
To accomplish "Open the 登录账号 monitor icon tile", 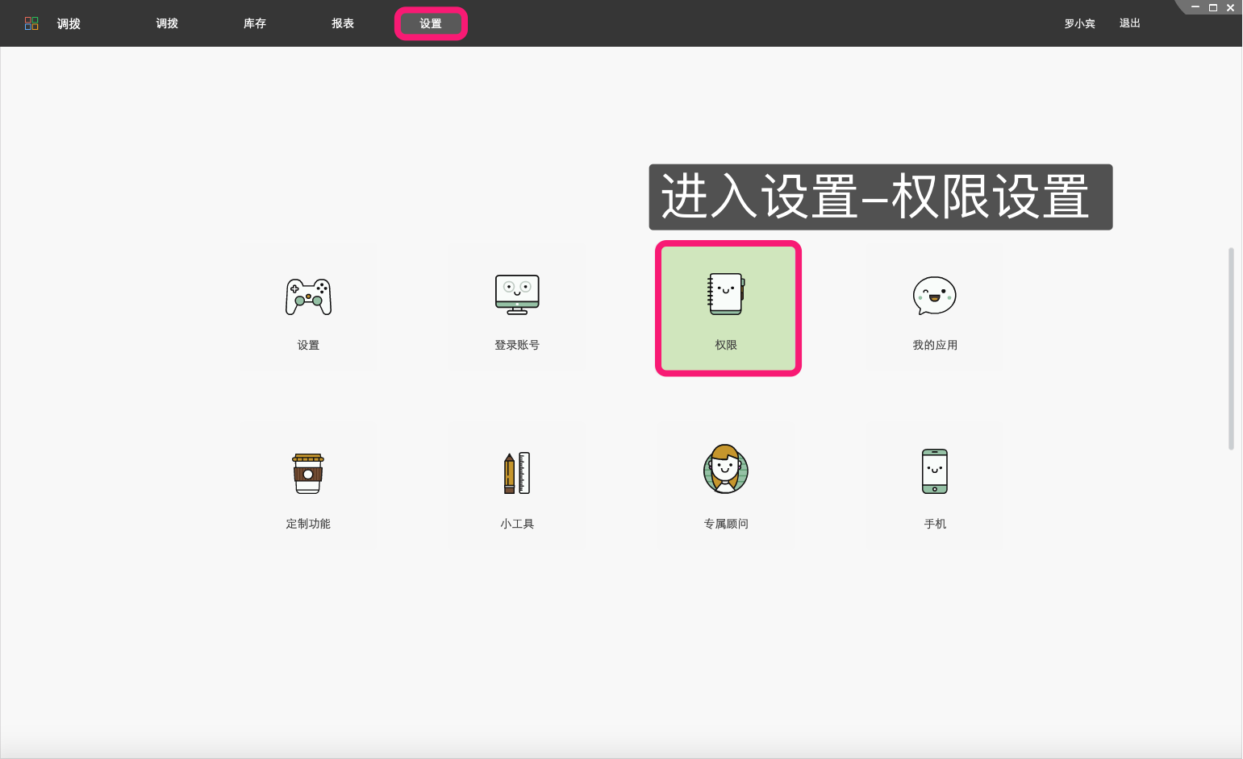I will (517, 308).
